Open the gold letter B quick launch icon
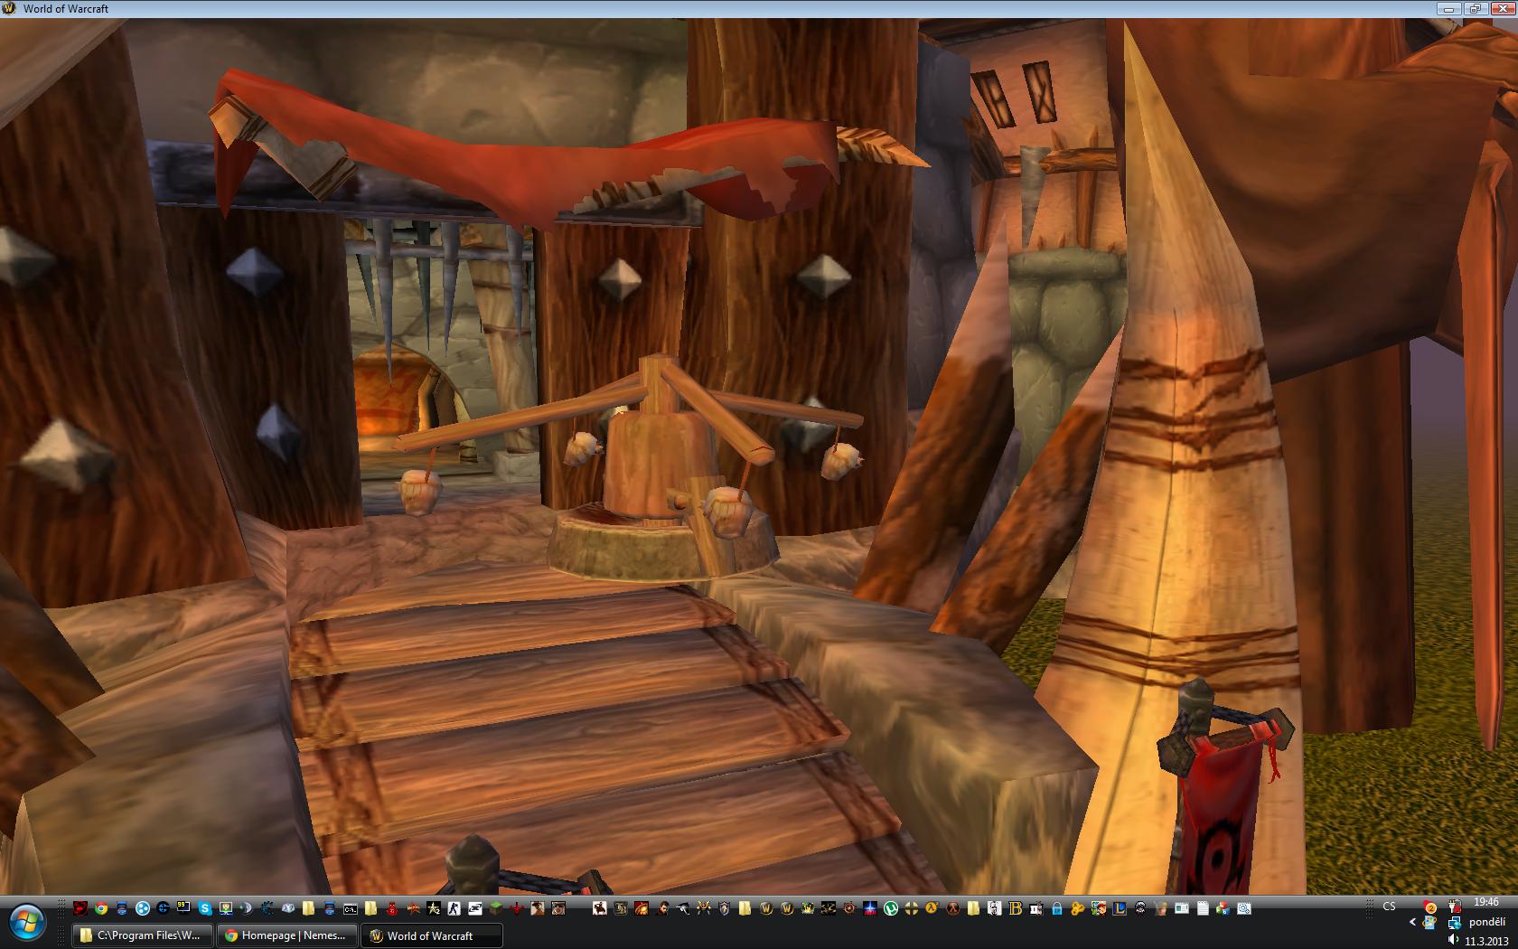This screenshot has width=1518, height=949. point(1016,908)
